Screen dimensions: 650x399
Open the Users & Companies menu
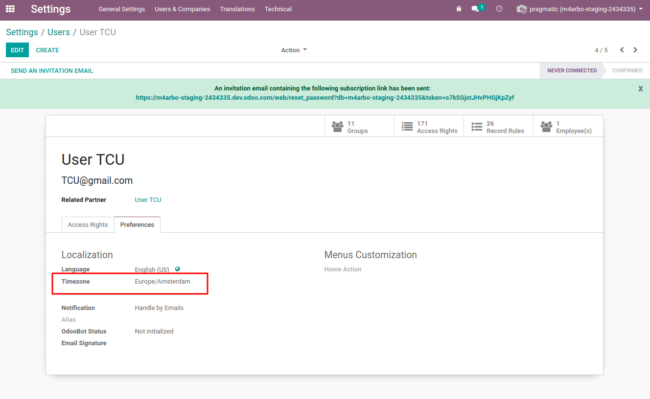(183, 9)
